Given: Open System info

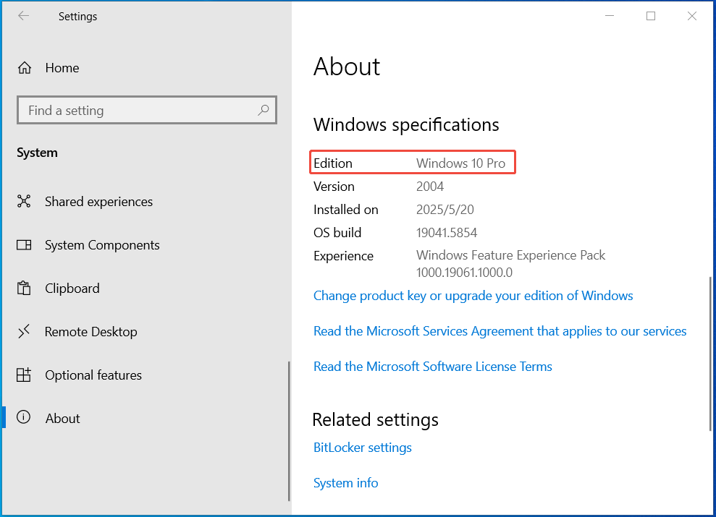Looking at the screenshot, I should pos(345,482).
